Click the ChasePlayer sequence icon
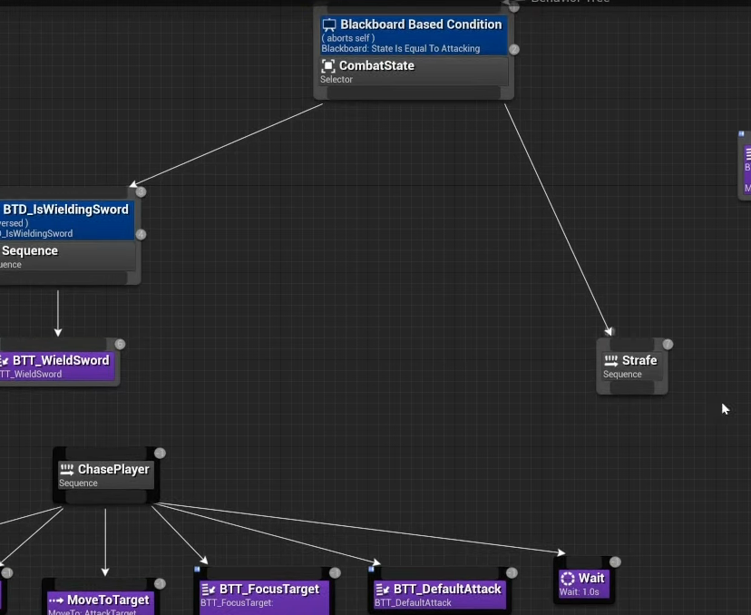The width and height of the screenshot is (751, 615). [66, 470]
